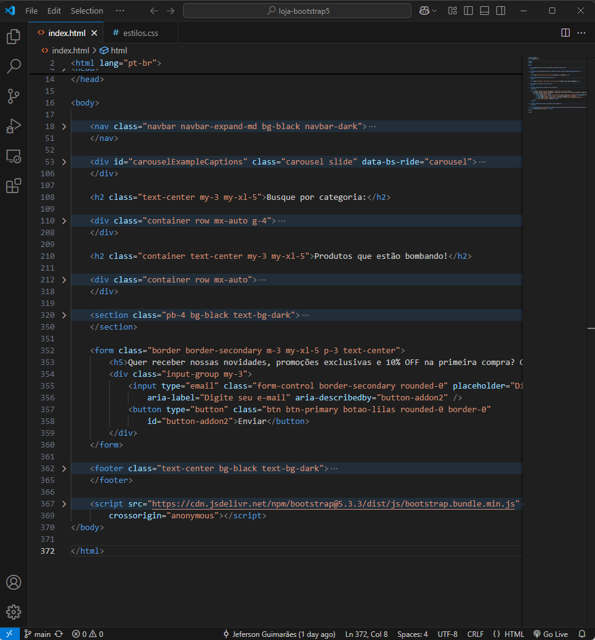Toggle the Secondary Side Bar
The width and height of the screenshot is (595, 640).
click(501, 11)
